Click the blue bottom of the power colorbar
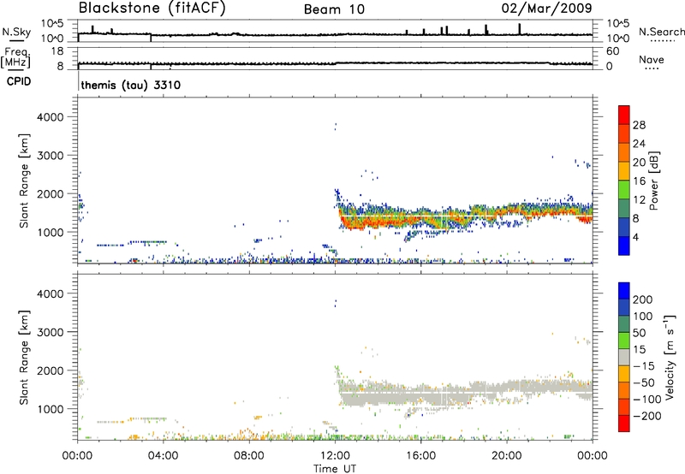The height and width of the screenshot is (474, 685). coord(624,247)
